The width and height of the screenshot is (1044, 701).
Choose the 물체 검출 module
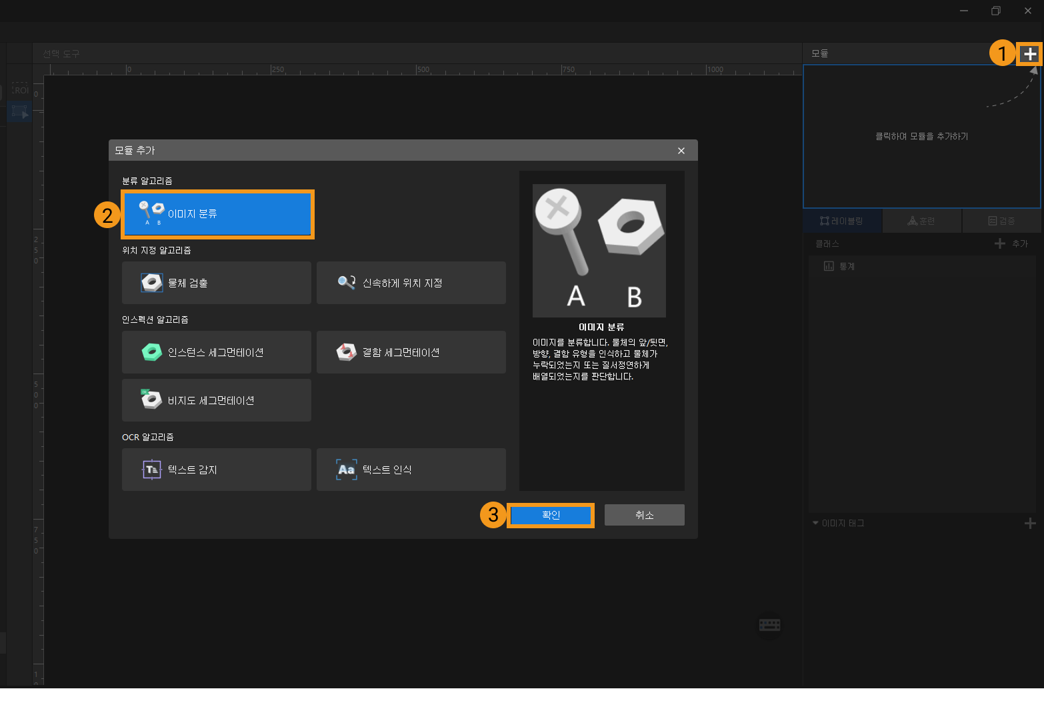click(217, 283)
